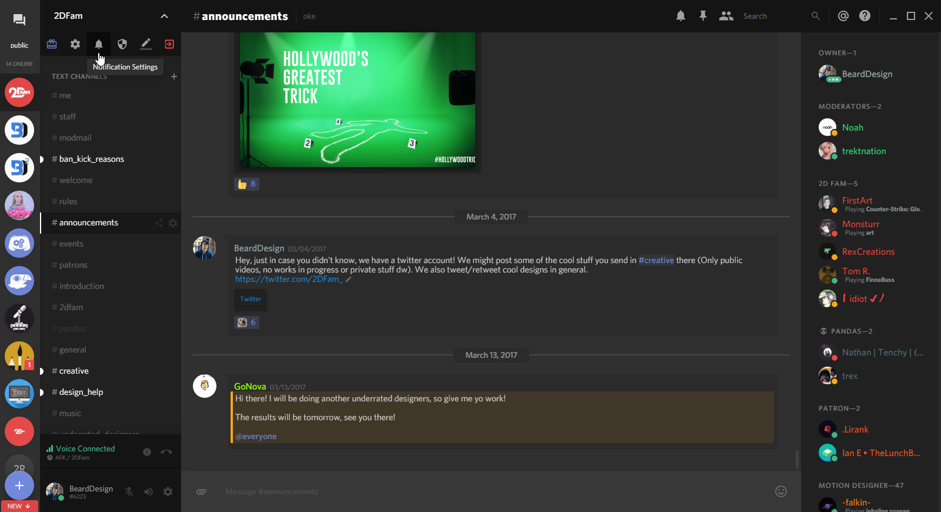Open recent mentions @ icon

click(x=843, y=16)
